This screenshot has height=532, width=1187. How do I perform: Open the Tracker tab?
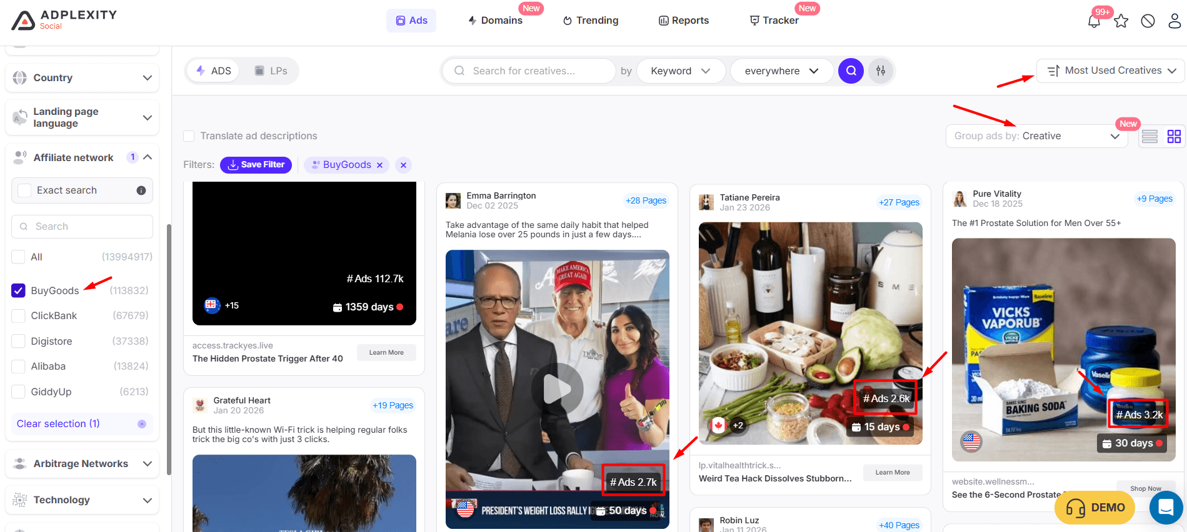774,21
